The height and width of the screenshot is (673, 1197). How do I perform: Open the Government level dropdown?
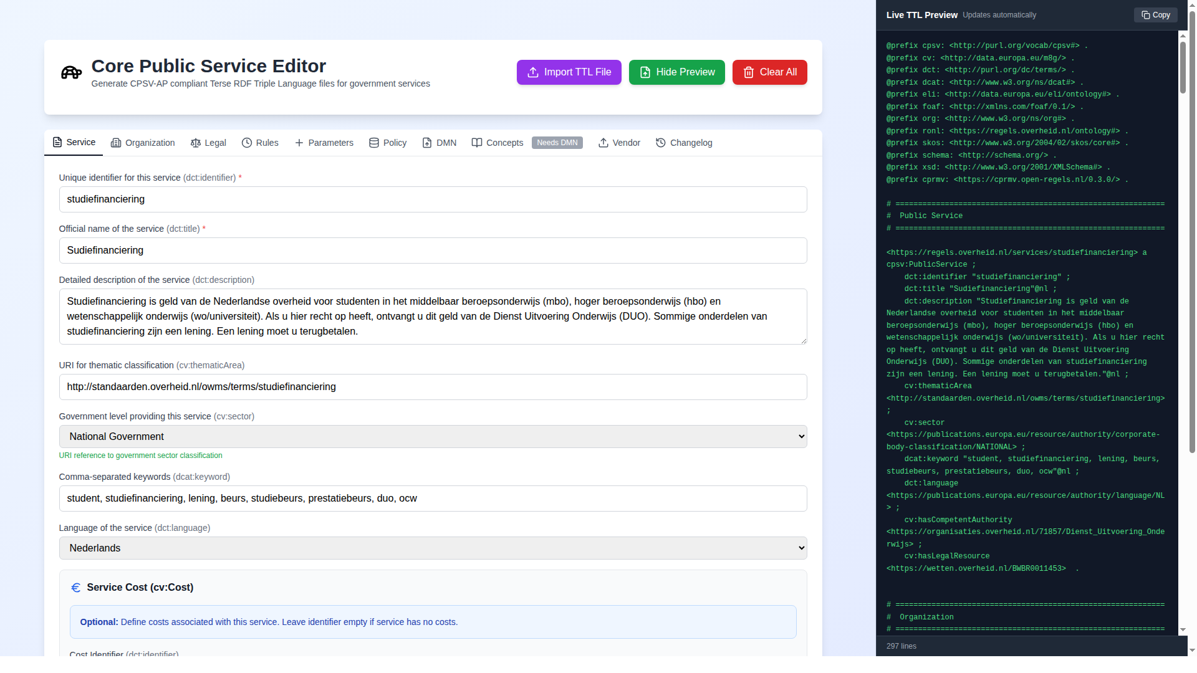pyautogui.click(x=432, y=436)
